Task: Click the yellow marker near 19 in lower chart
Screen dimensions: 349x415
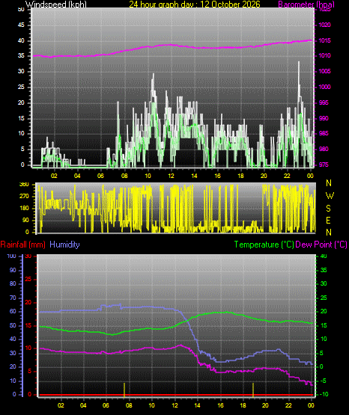Action: 253,390
